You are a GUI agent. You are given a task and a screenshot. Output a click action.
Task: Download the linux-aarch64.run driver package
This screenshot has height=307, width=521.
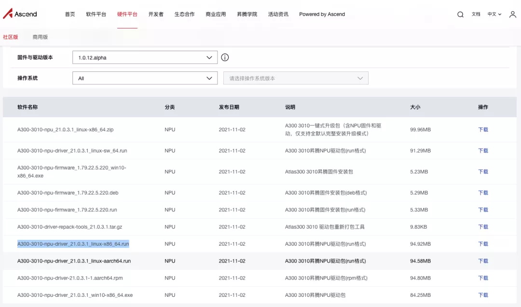point(483,261)
